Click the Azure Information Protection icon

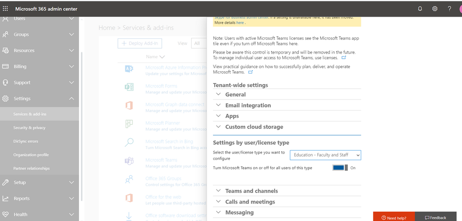click(x=129, y=69)
